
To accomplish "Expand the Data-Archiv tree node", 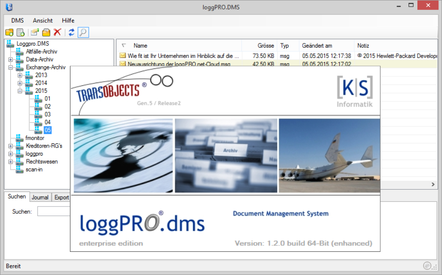I will click(x=10, y=60).
